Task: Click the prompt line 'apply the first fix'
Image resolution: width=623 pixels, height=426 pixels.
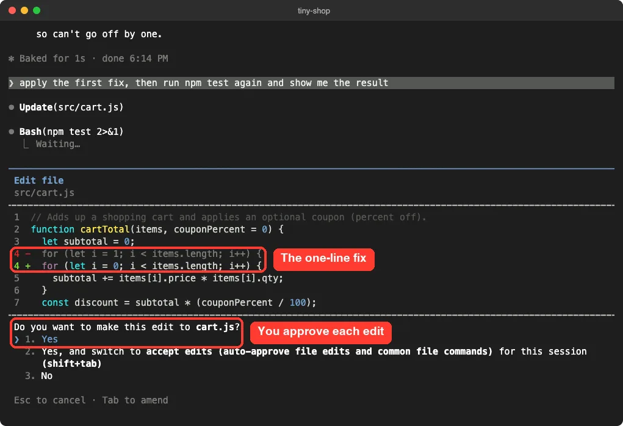Action: click(x=311, y=82)
